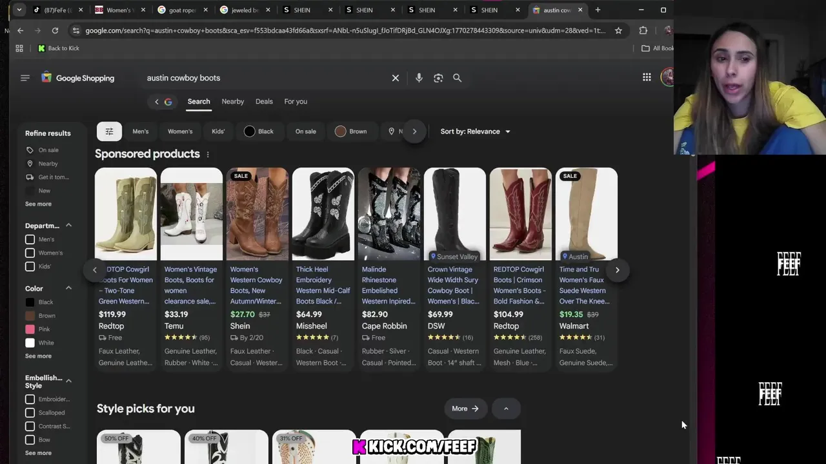This screenshot has height=464, width=826.
Task: Check the Men's department checkbox
Action: click(x=30, y=240)
